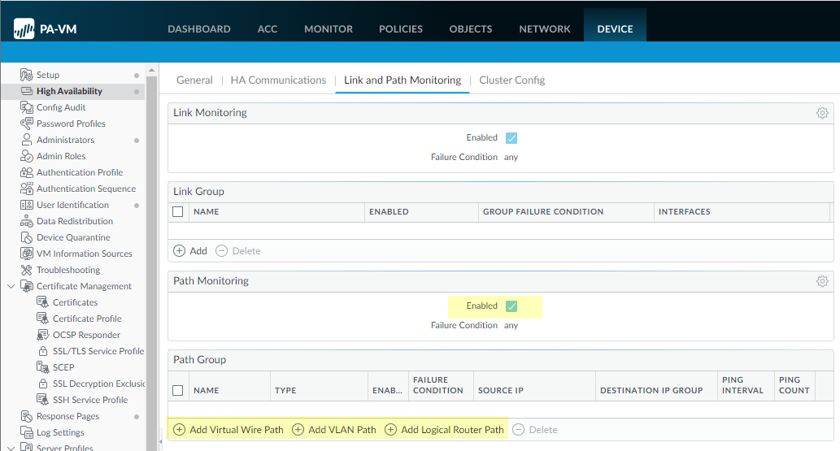The height and width of the screenshot is (451, 840).
Task: Add a new Link Group entry
Action: [191, 251]
